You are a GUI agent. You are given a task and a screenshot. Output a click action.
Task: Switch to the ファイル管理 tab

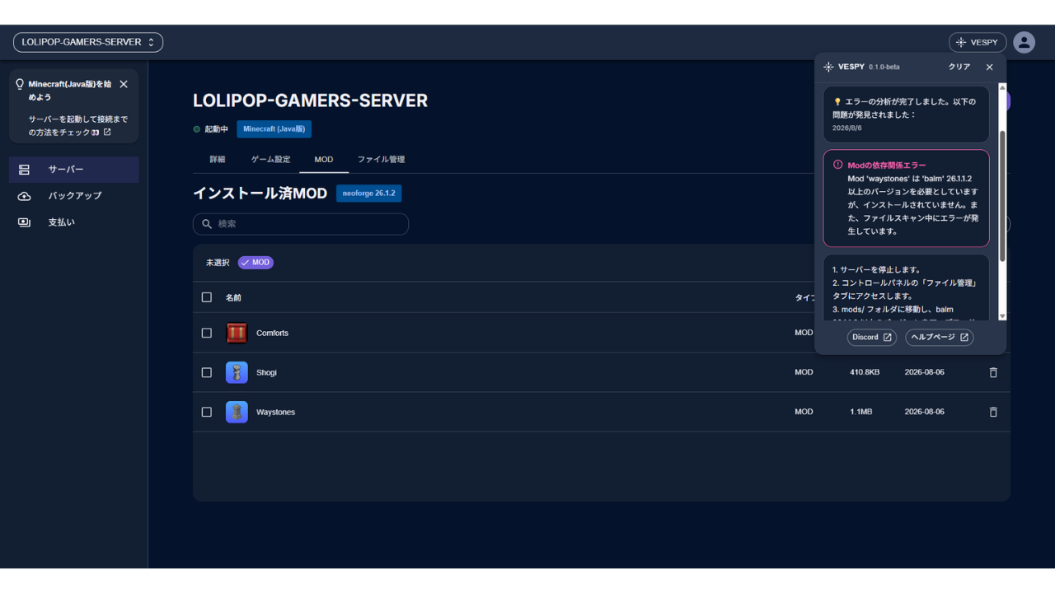pyautogui.click(x=381, y=160)
